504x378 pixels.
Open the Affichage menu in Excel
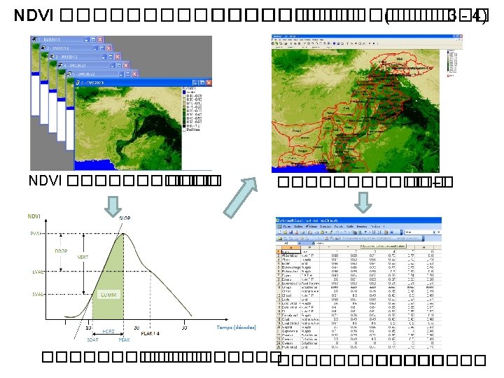[311, 227]
